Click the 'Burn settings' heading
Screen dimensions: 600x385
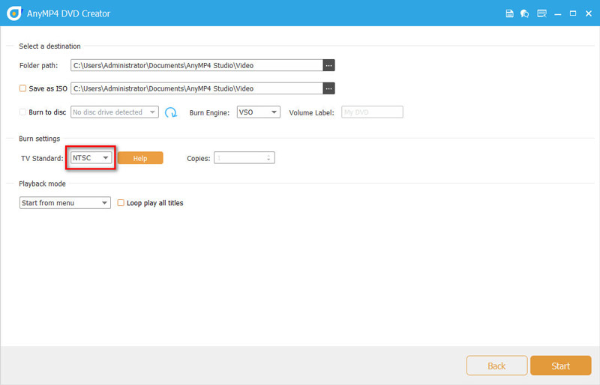pyautogui.click(x=40, y=139)
